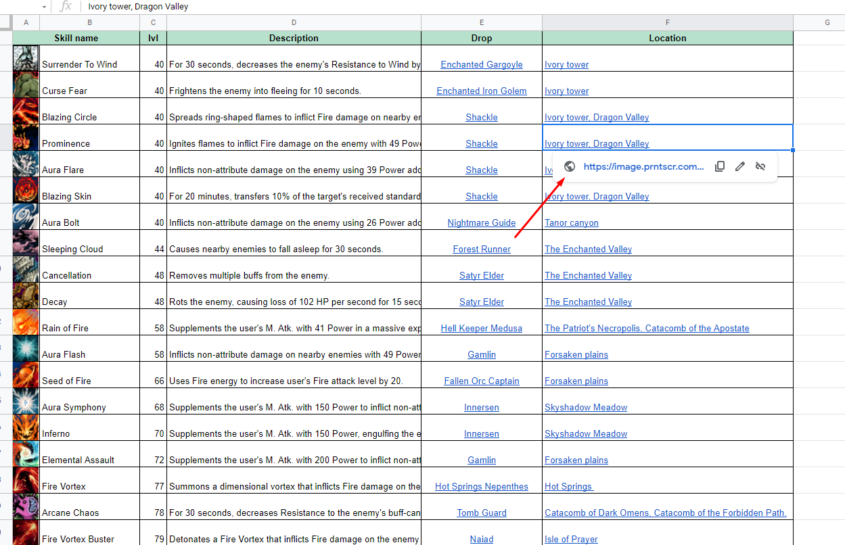The height and width of the screenshot is (545, 845).
Task: Click the Surrender To Wind skill thumbnail
Action: pyautogui.click(x=26, y=58)
